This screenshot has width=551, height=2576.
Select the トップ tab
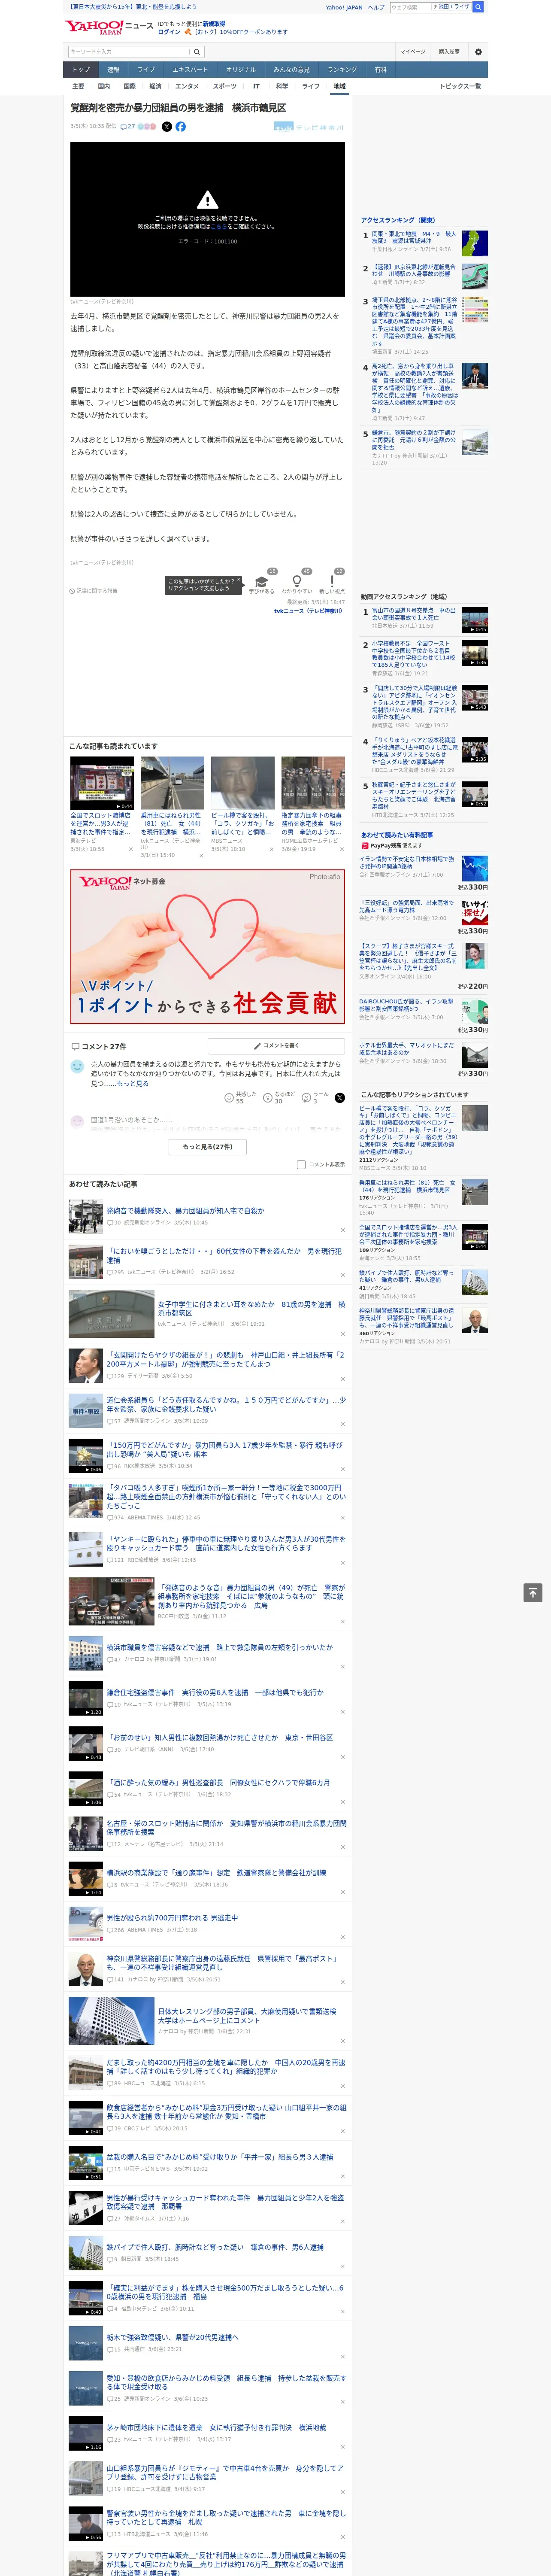(81, 69)
